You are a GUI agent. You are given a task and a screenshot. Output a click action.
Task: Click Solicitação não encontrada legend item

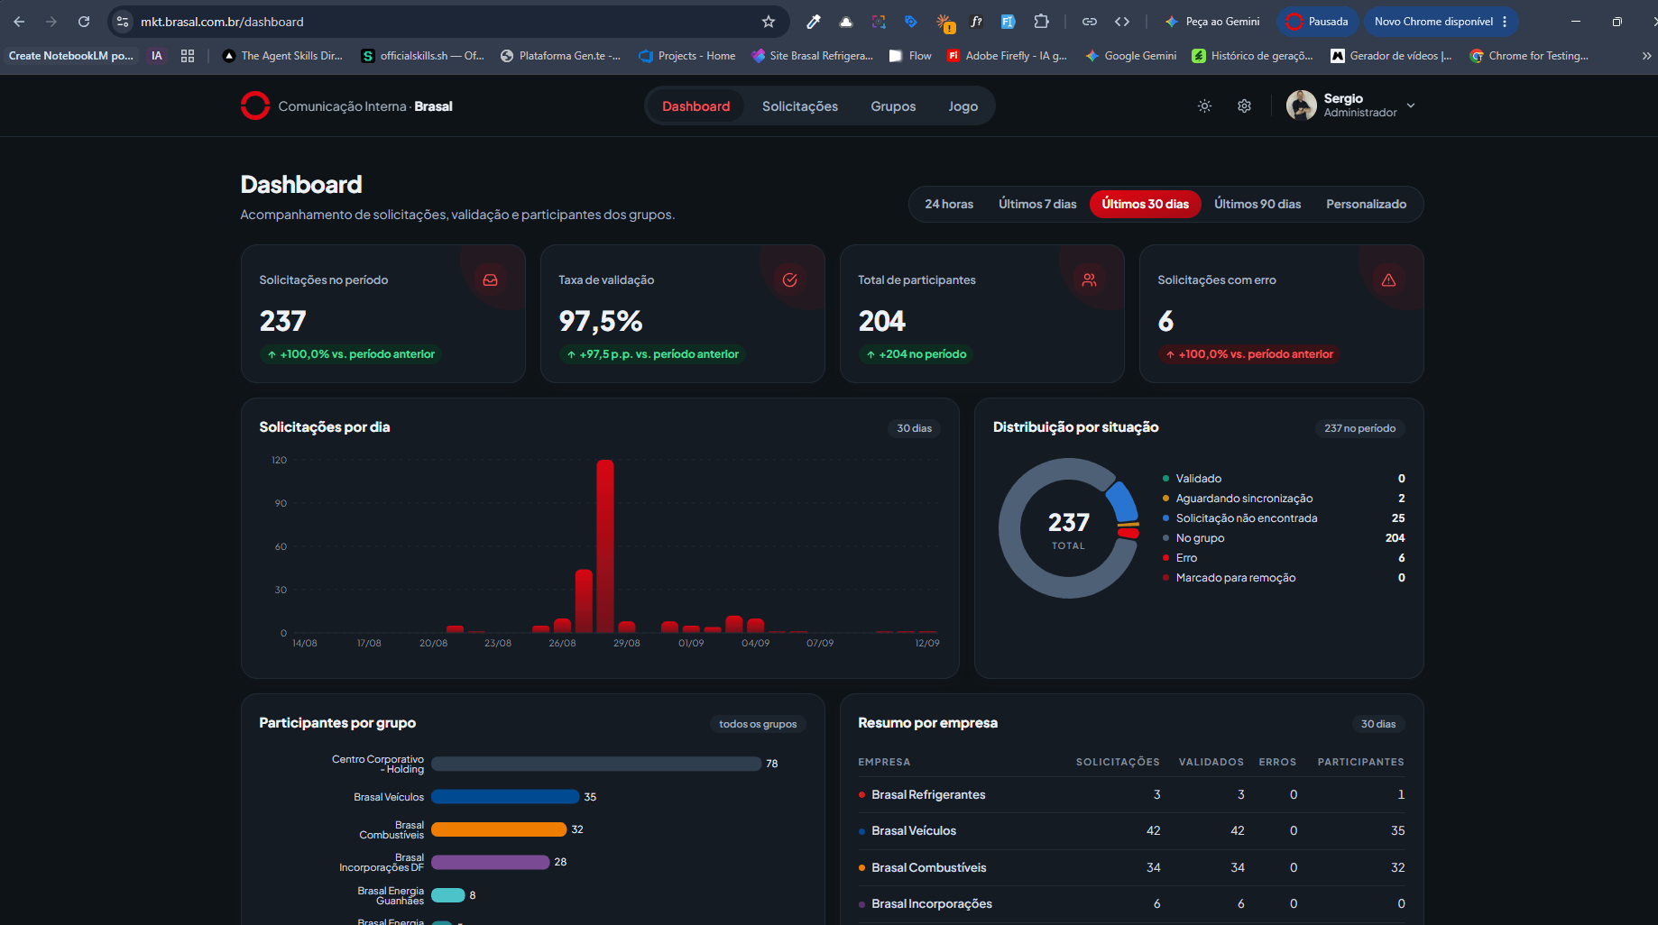click(x=1284, y=518)
